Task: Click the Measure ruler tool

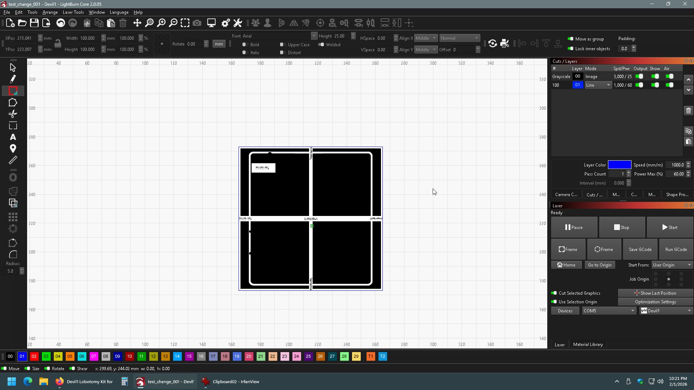Action: 13,160
